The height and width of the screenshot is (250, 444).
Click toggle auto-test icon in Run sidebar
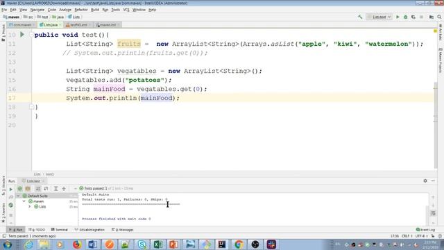click(x=11, y=205)
